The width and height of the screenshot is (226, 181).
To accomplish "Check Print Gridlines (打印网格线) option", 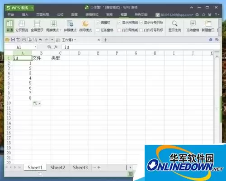I will coord(119,30).
